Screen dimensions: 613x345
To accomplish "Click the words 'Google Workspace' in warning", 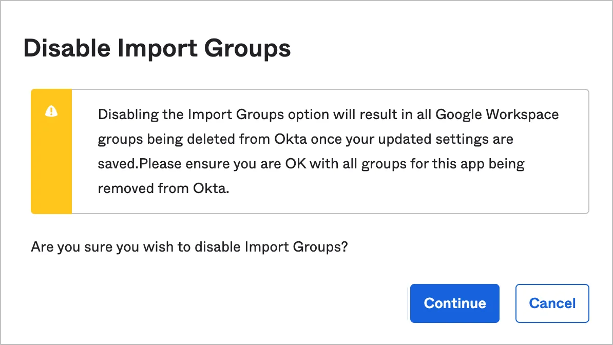I will (497, 114).
